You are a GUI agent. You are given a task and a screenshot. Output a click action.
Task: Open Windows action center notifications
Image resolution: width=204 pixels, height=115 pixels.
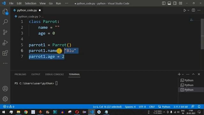click(199, 112)
